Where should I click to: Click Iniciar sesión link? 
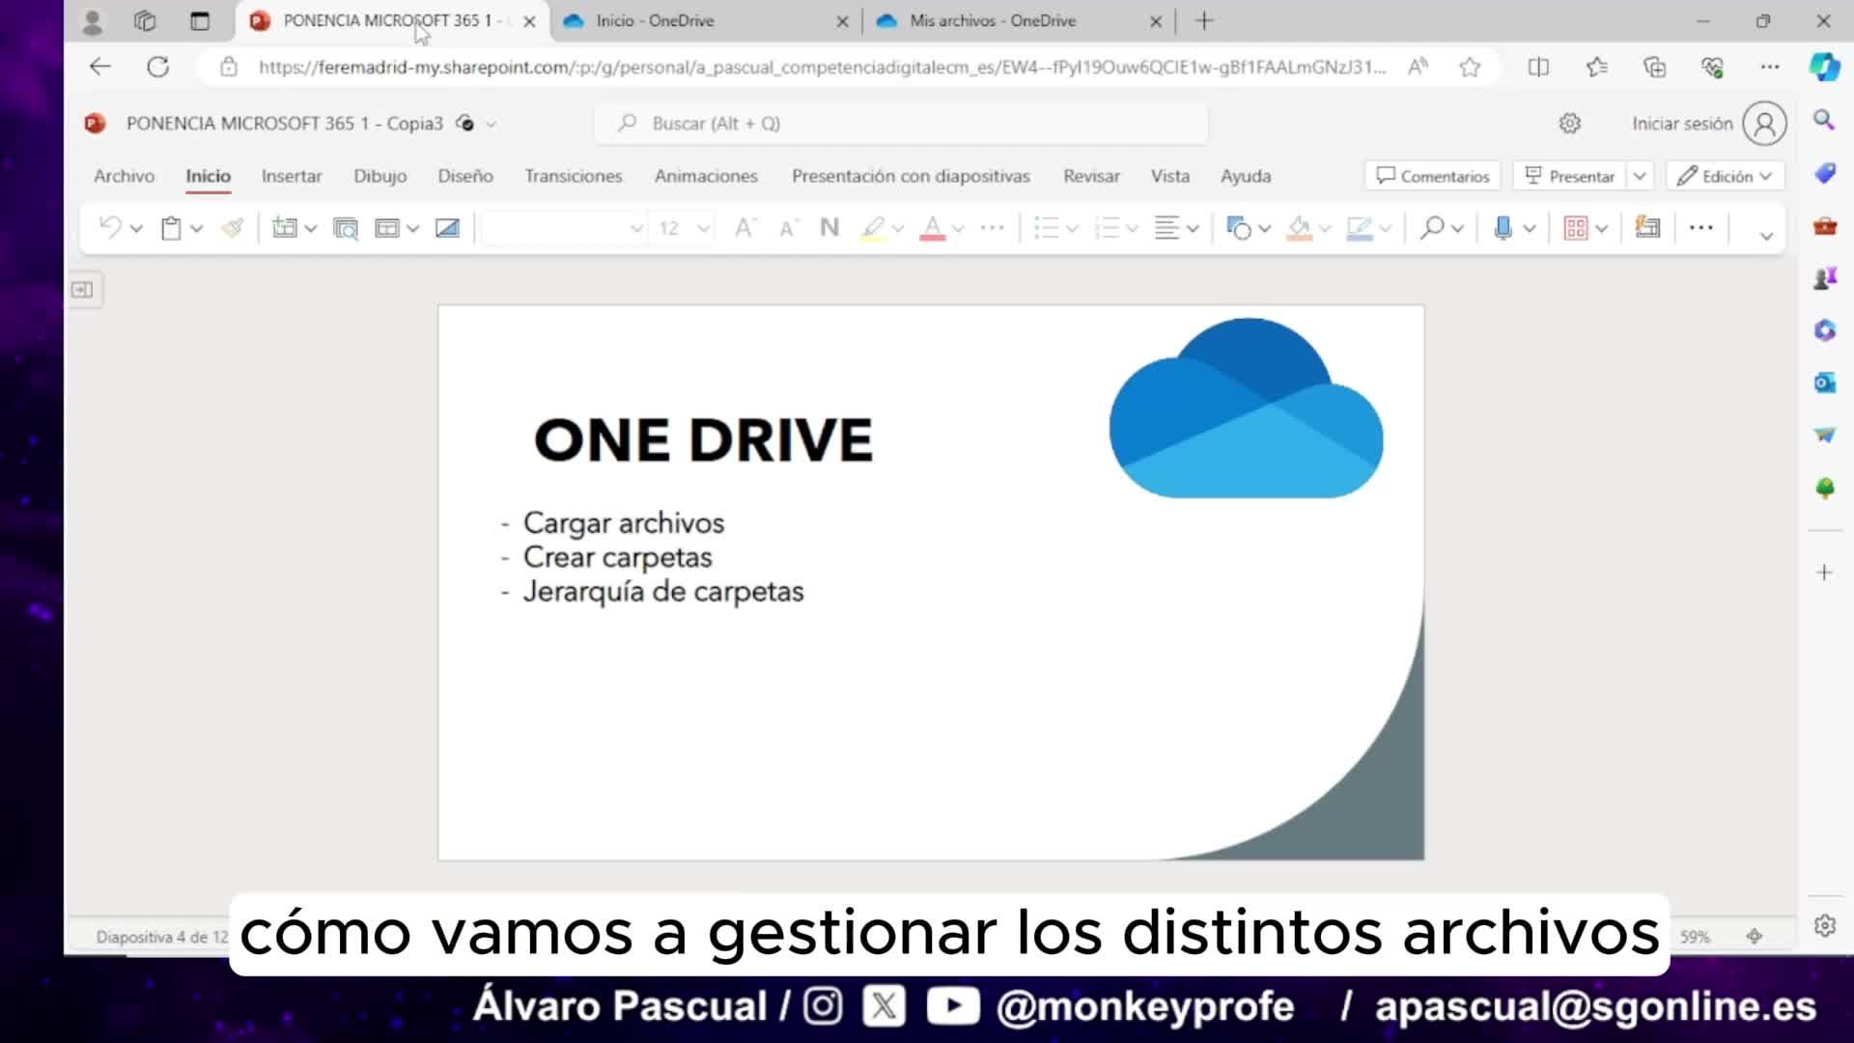point(1682,124)
